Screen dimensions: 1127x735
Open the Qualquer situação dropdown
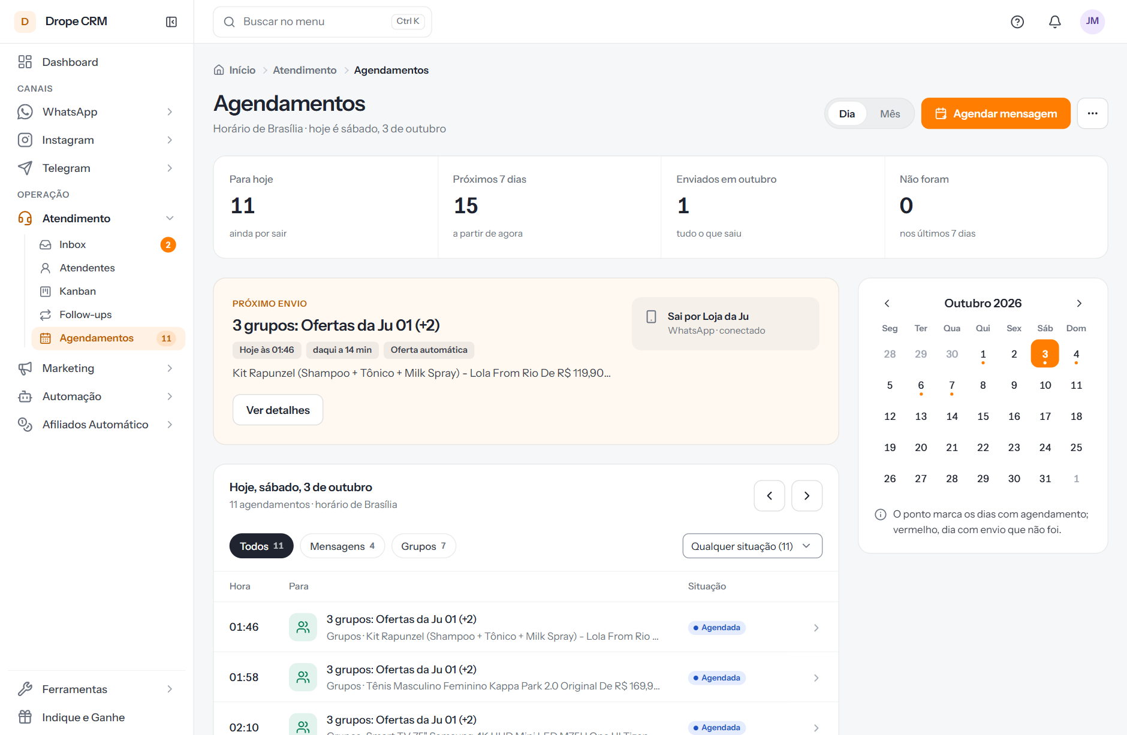coord(752,546)
